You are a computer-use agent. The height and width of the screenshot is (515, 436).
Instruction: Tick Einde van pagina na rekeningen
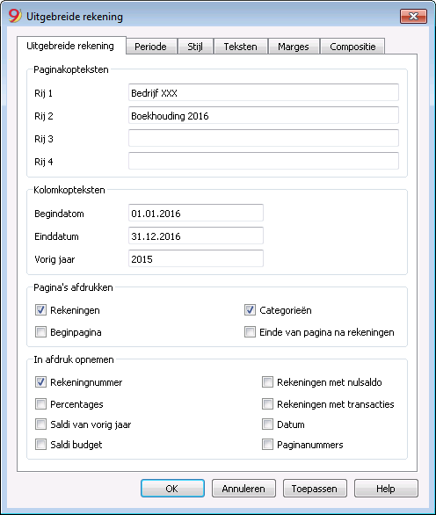pyautogui.click(x=250, y=332)
